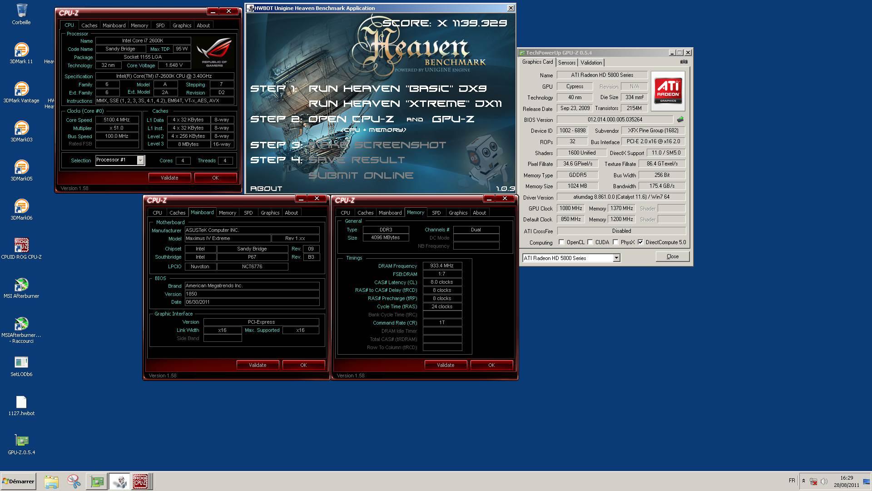
Task: Click Validate in the CPU tab window
Action: (x=169, y=178)
